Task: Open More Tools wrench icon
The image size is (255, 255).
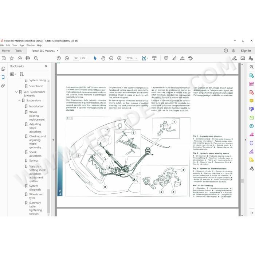Action: 251,168
